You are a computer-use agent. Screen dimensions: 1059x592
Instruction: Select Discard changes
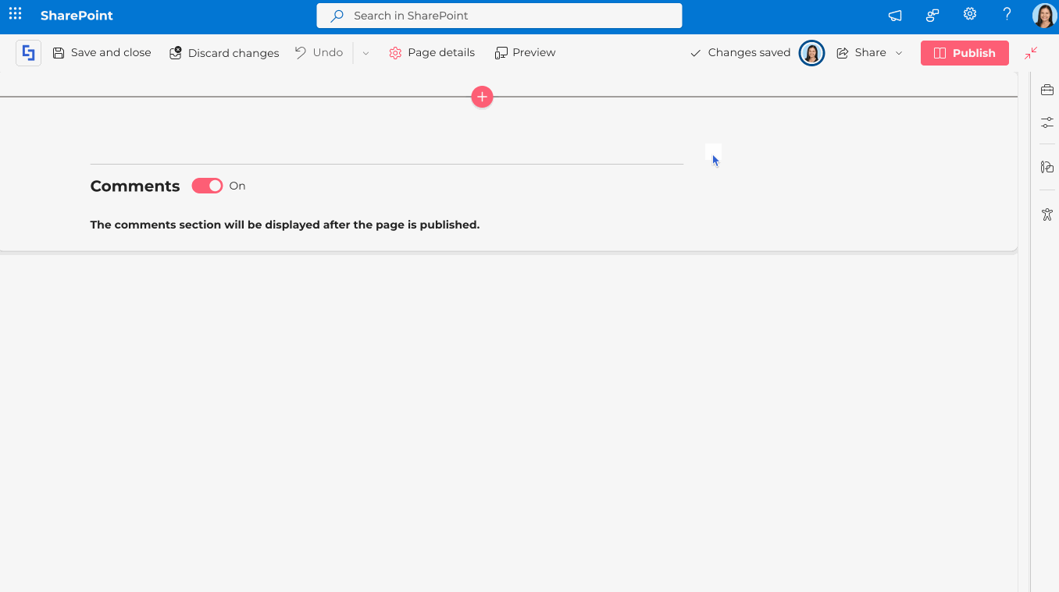(224, 52)
